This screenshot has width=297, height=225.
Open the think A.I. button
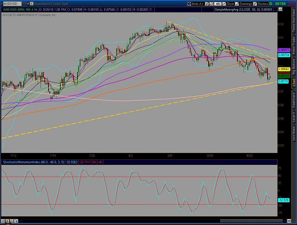pyautogui.click(x=195, y=4)
